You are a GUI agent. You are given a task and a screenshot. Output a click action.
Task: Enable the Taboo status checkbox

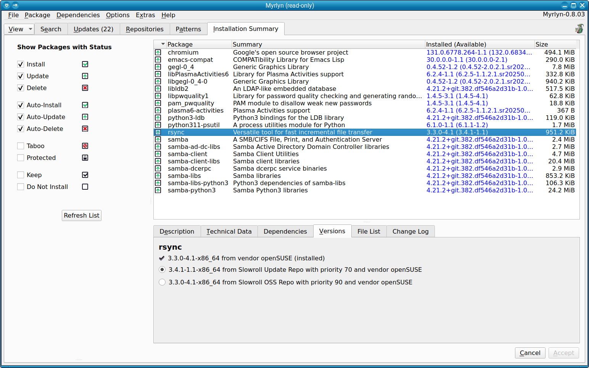[21, 146]
